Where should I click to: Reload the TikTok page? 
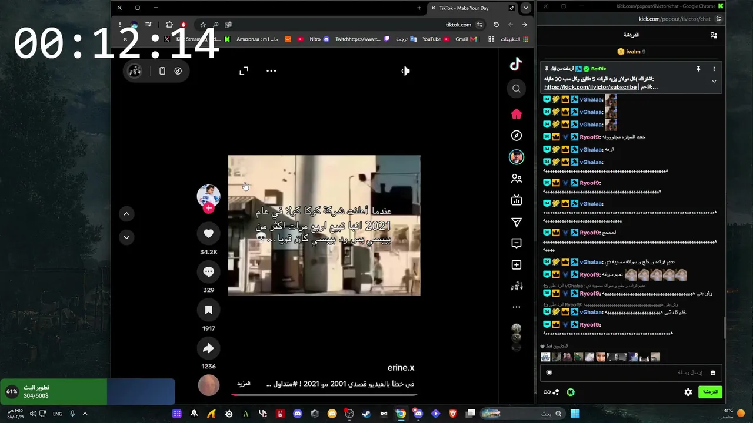point(496,25)
